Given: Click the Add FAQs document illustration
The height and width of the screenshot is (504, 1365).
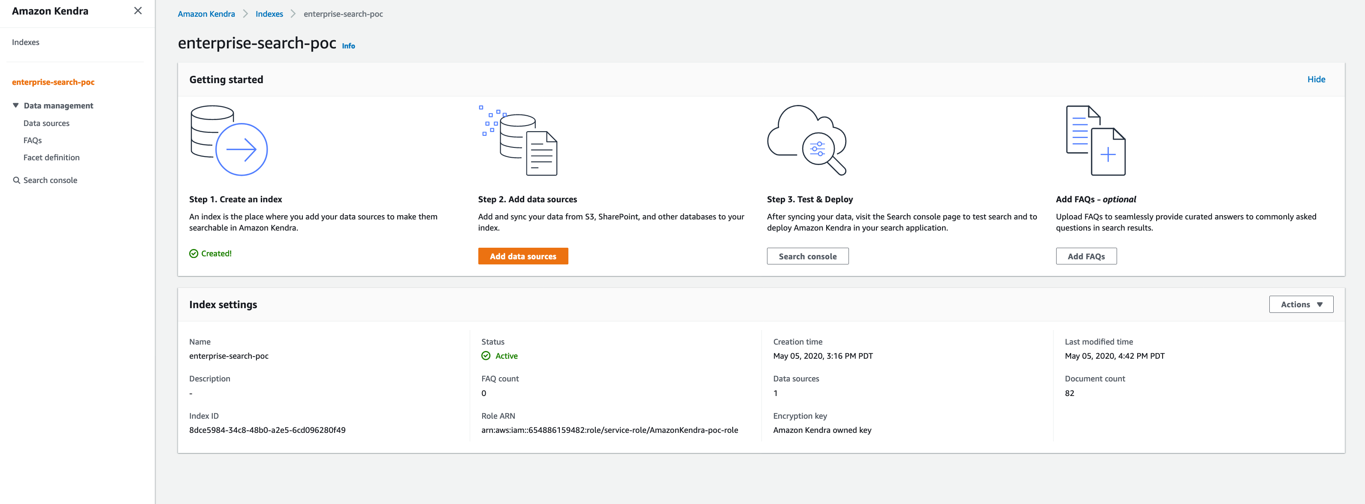Looking at the screenshot, I should point(1095,140).
